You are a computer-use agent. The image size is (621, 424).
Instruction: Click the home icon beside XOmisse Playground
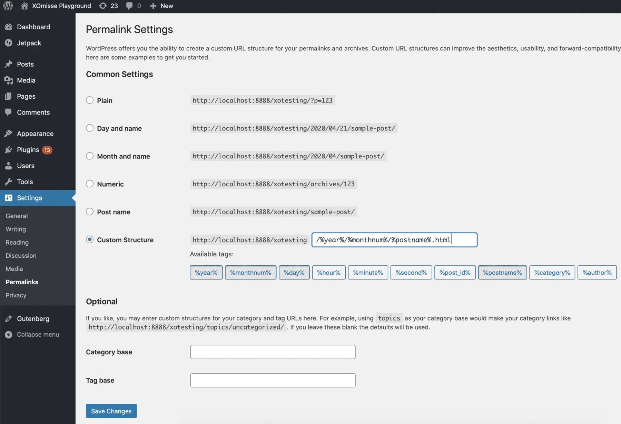[24, 6]
